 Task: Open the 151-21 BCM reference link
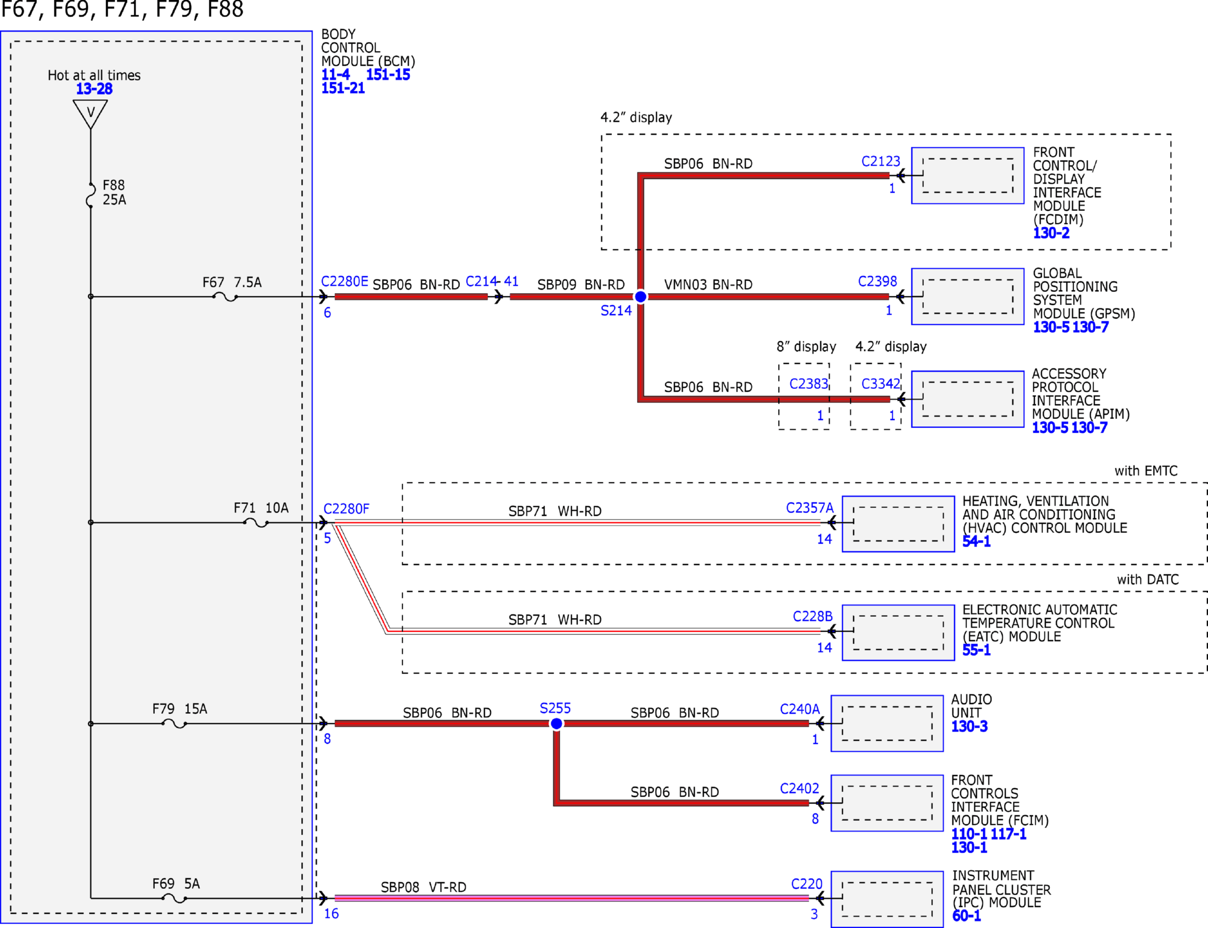coord(343,88)
